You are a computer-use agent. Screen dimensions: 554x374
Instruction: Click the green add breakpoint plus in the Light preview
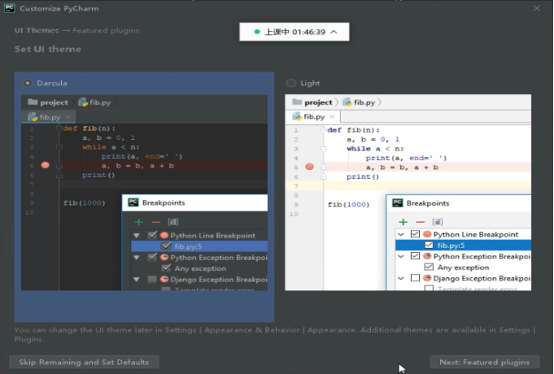click(404, 222)
